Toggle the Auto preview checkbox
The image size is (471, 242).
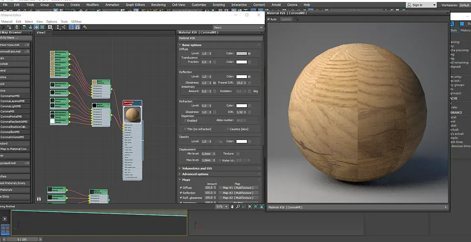(269, 19)
